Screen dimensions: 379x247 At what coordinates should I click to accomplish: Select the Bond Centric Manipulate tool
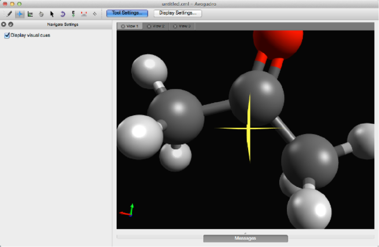[30, 14]
